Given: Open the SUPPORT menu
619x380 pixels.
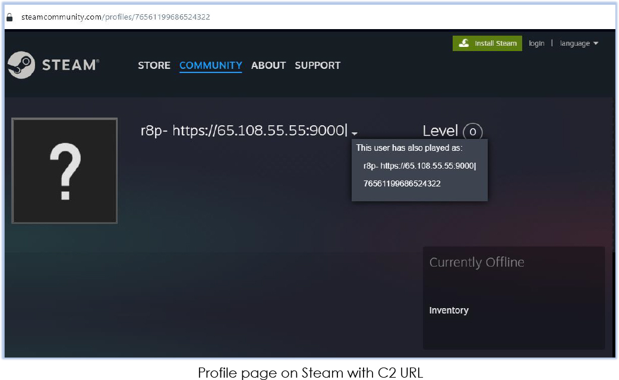Looking at the screenshot, I should point(317,65).
